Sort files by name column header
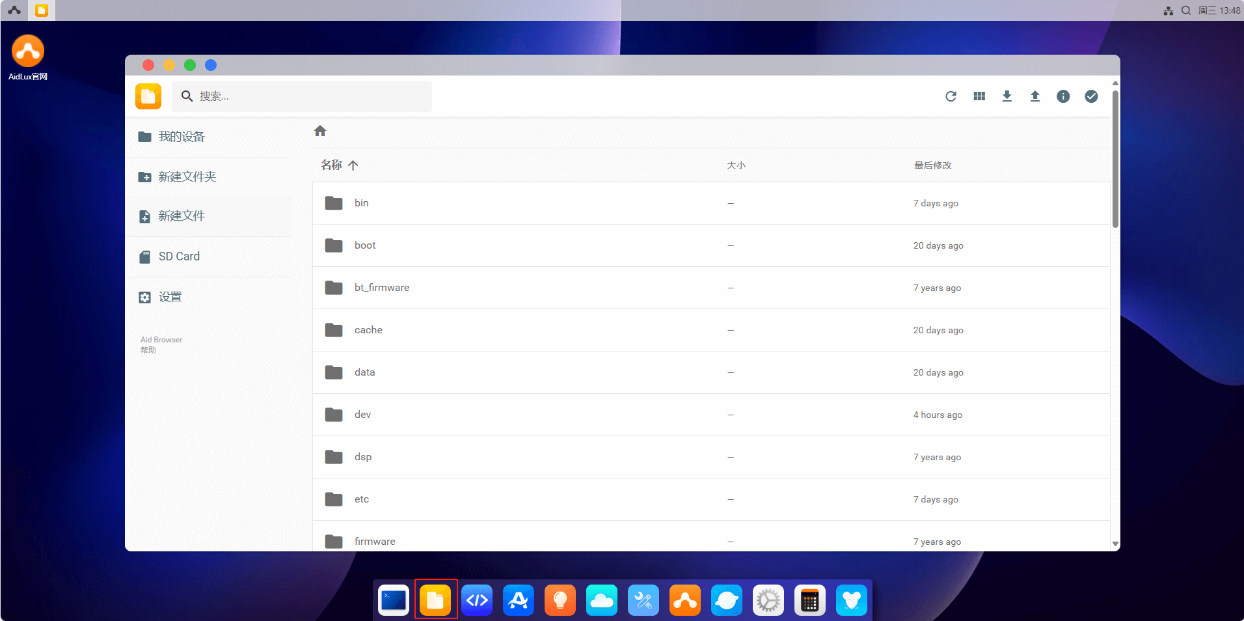The height and width of the screenshot is (621, 1244). pyautogui.click(x=332, y=165)
